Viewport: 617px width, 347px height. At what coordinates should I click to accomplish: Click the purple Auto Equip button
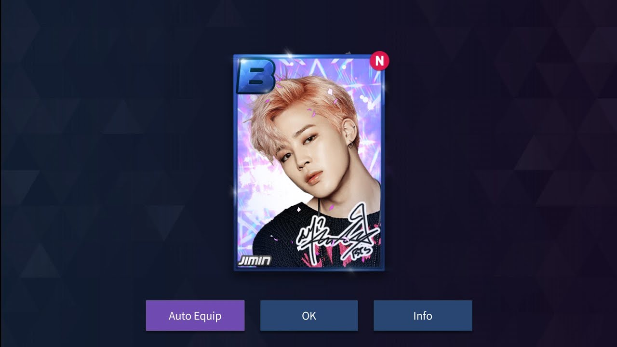click(x=195, y=316)
